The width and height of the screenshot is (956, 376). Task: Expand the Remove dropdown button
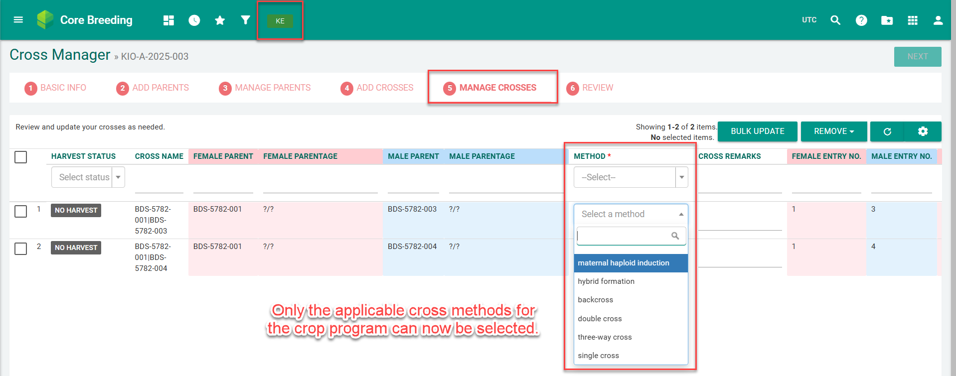tap(833, 131)
